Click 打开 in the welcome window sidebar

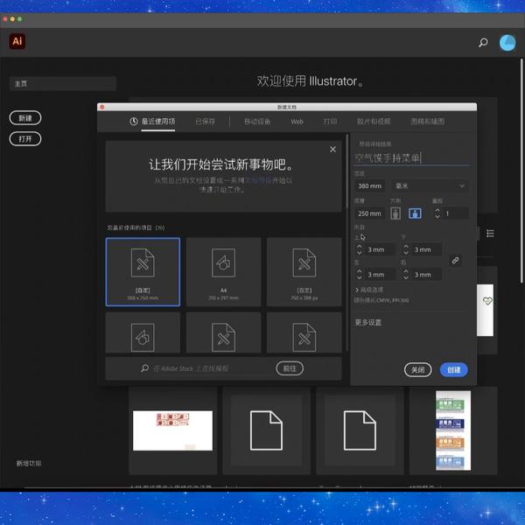[x=25, y=139]
